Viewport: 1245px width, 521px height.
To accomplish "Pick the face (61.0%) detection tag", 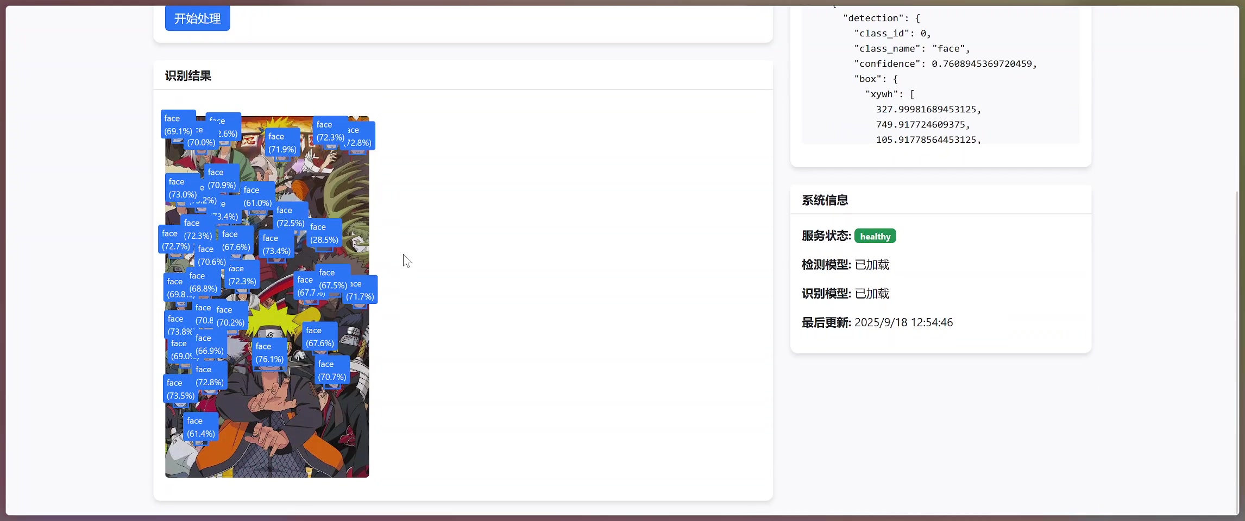I will click(257, 196).
